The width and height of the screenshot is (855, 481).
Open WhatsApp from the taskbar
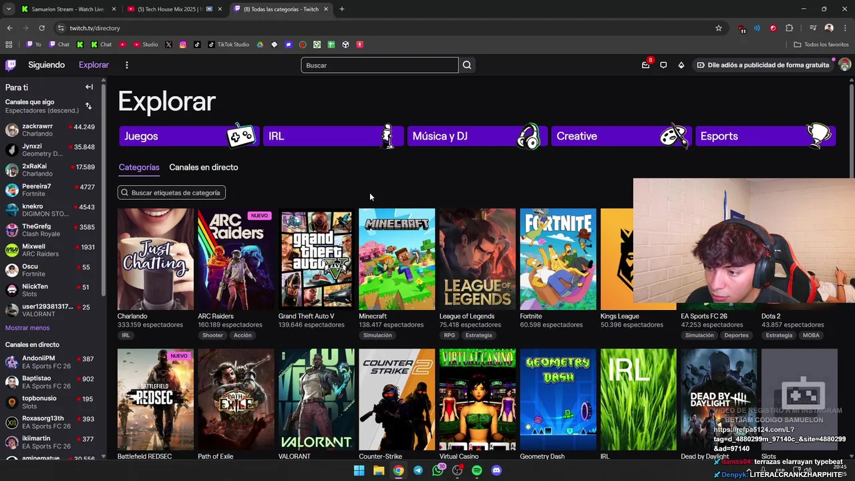click(x=438, y=470)
